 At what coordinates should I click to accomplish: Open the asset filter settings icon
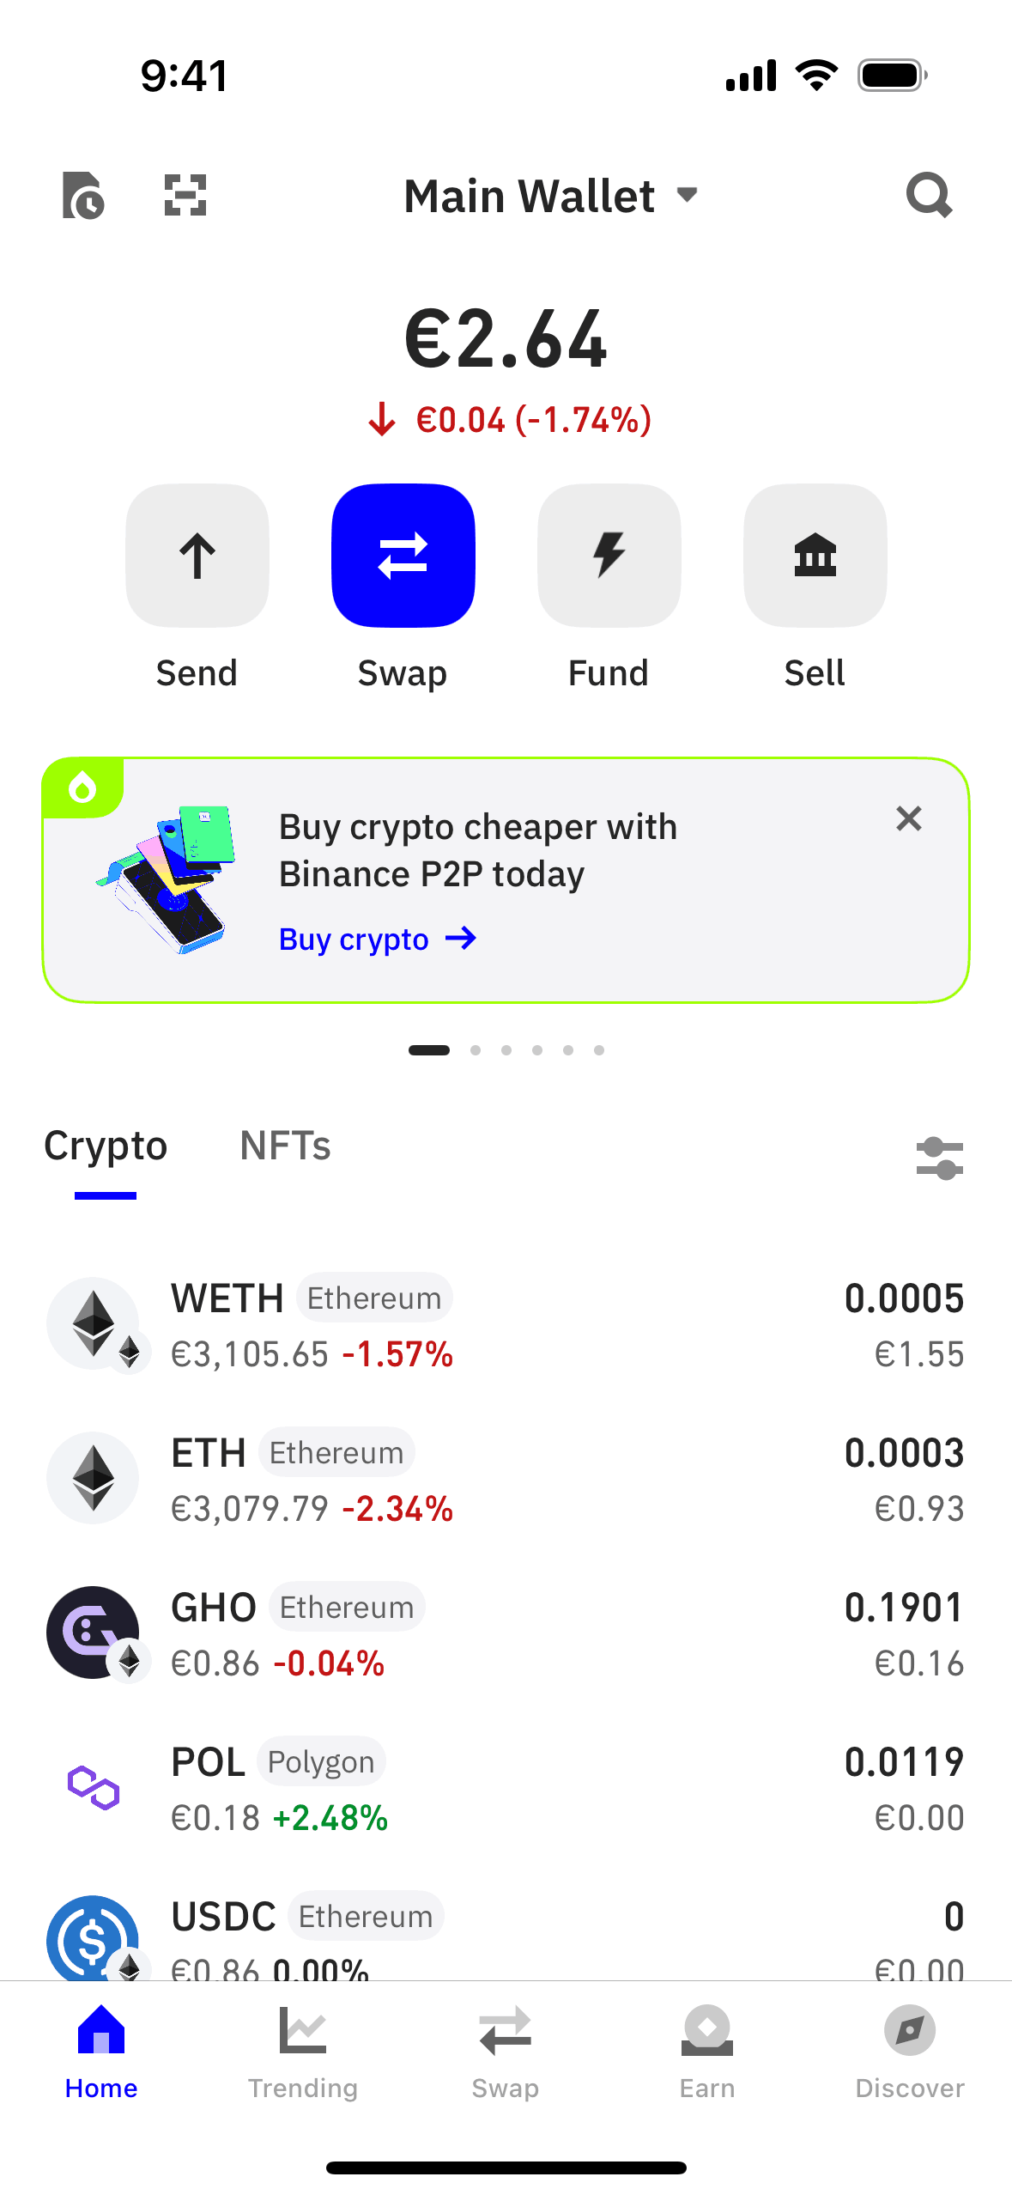[939, 1158]
